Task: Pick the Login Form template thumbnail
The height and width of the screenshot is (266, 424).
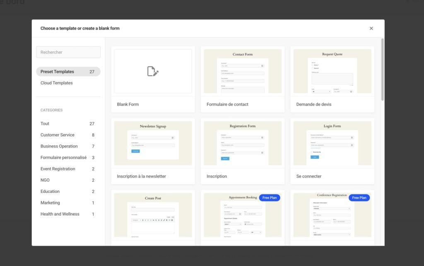Action: tap(332, 143)
